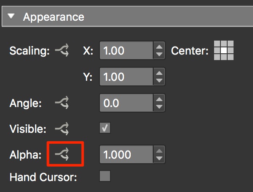Enable the Hand Cursor checkbox
The width and height of the screenshot is (253, 192).
pos(105,176)
